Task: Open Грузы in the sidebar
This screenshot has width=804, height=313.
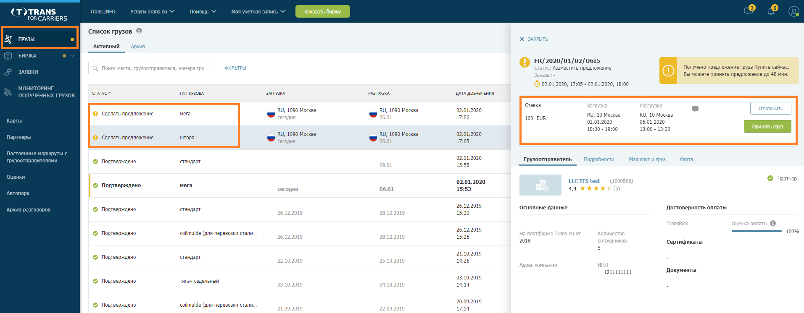Action: (40, 39)
